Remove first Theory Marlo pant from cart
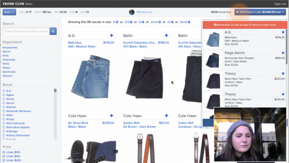Screen dimensions: 289x163 pos(283,74)
